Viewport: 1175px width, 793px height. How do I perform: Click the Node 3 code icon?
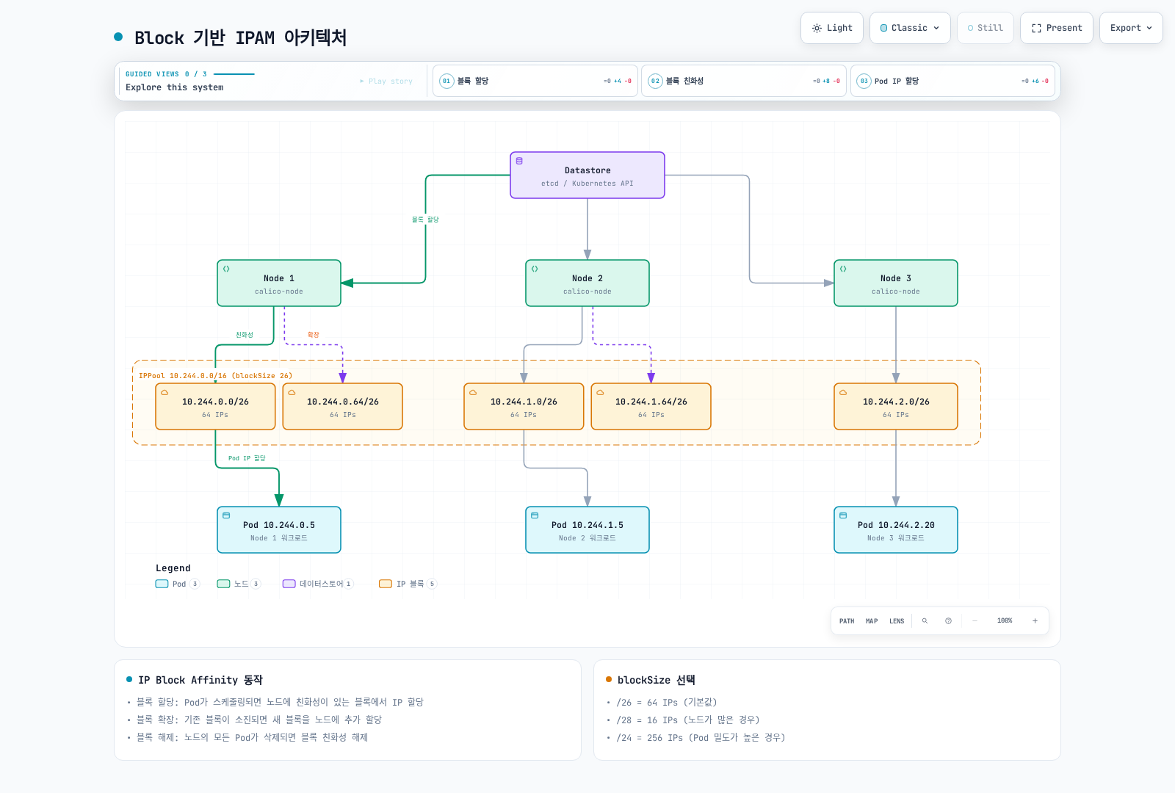click(843, 269)
